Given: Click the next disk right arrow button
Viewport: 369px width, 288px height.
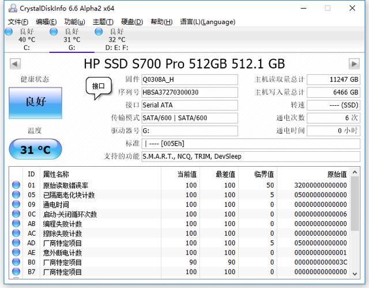Looking at the screenshot, I should tap(354, 64).
